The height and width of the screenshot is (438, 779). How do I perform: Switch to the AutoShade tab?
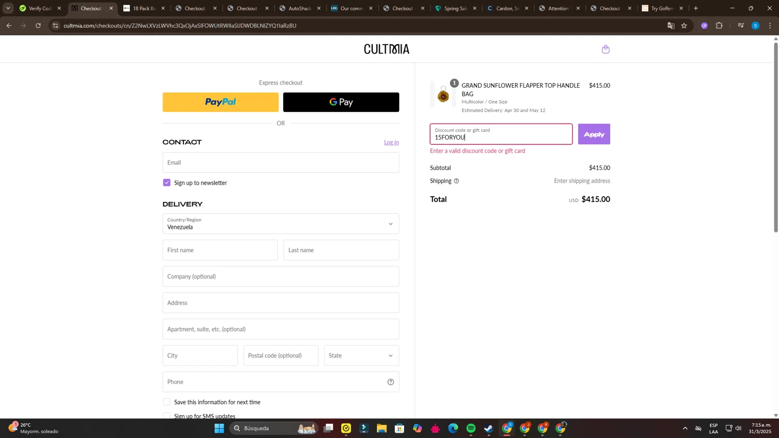tap(300, 8)
